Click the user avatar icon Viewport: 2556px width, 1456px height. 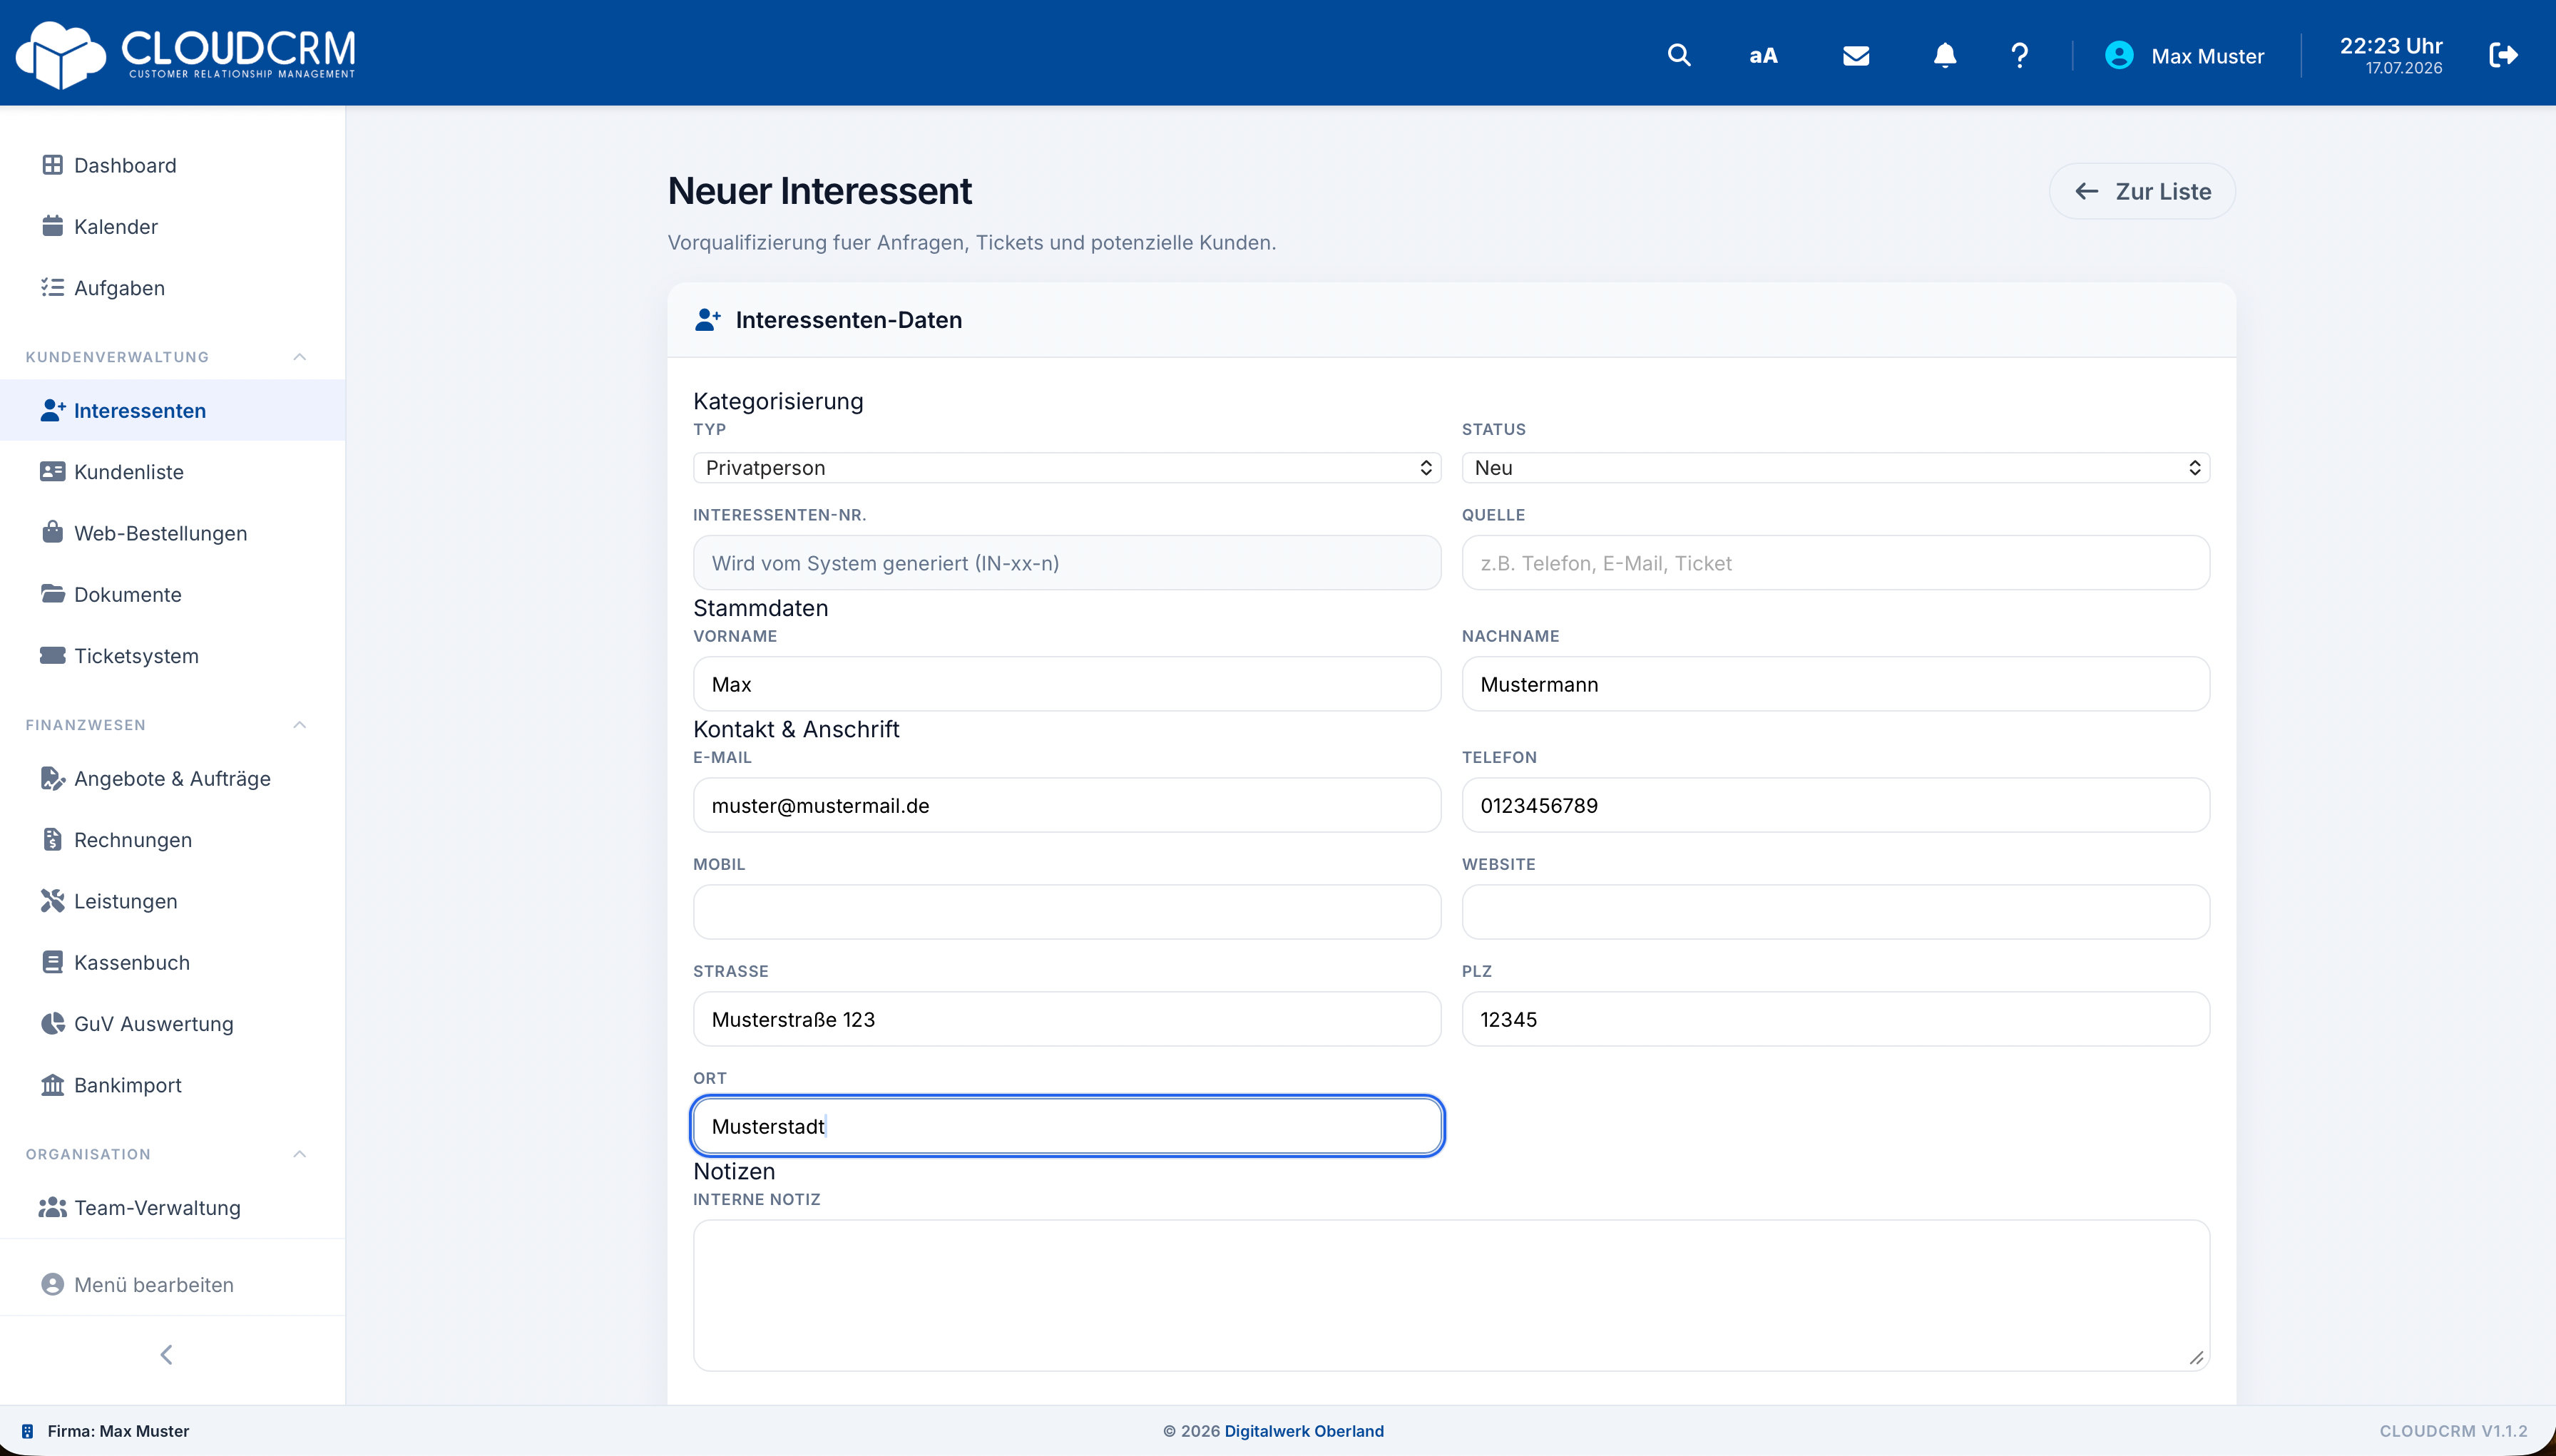click(x=2119, y=55)
